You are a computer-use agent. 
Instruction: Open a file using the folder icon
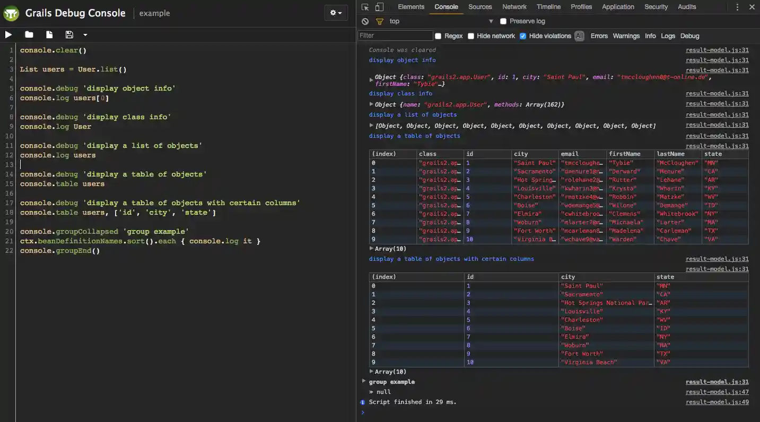coord(29,34)
